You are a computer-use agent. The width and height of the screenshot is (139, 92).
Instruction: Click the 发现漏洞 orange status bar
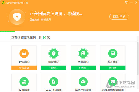click(24, 68)
